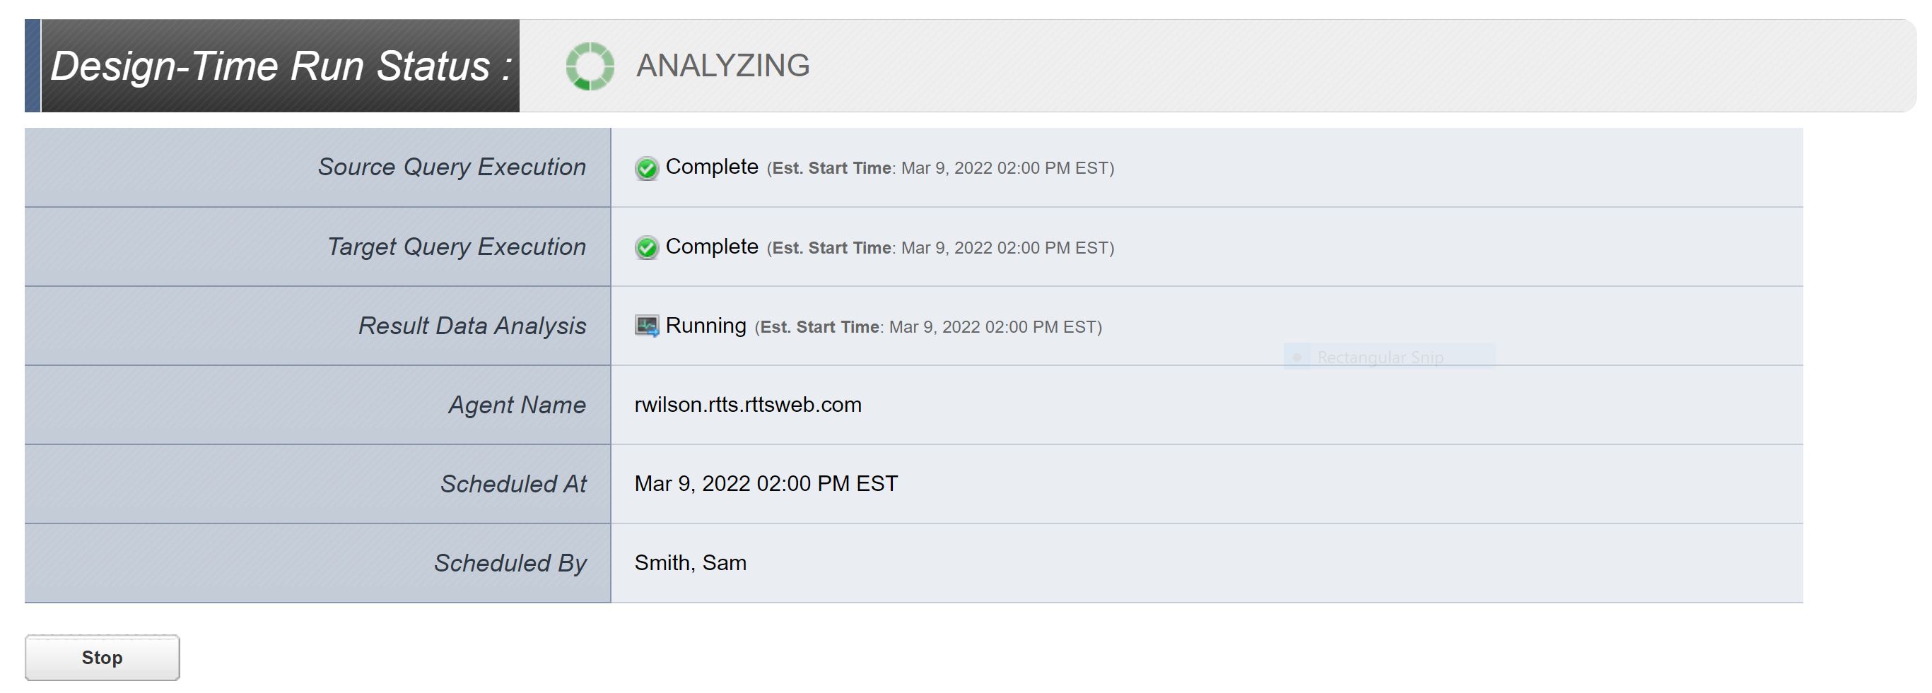The width and height of the screenshot is (1932, 693).
Task: Click the Running monitor icon for Result Data Analysis
Action: point(647,326)
